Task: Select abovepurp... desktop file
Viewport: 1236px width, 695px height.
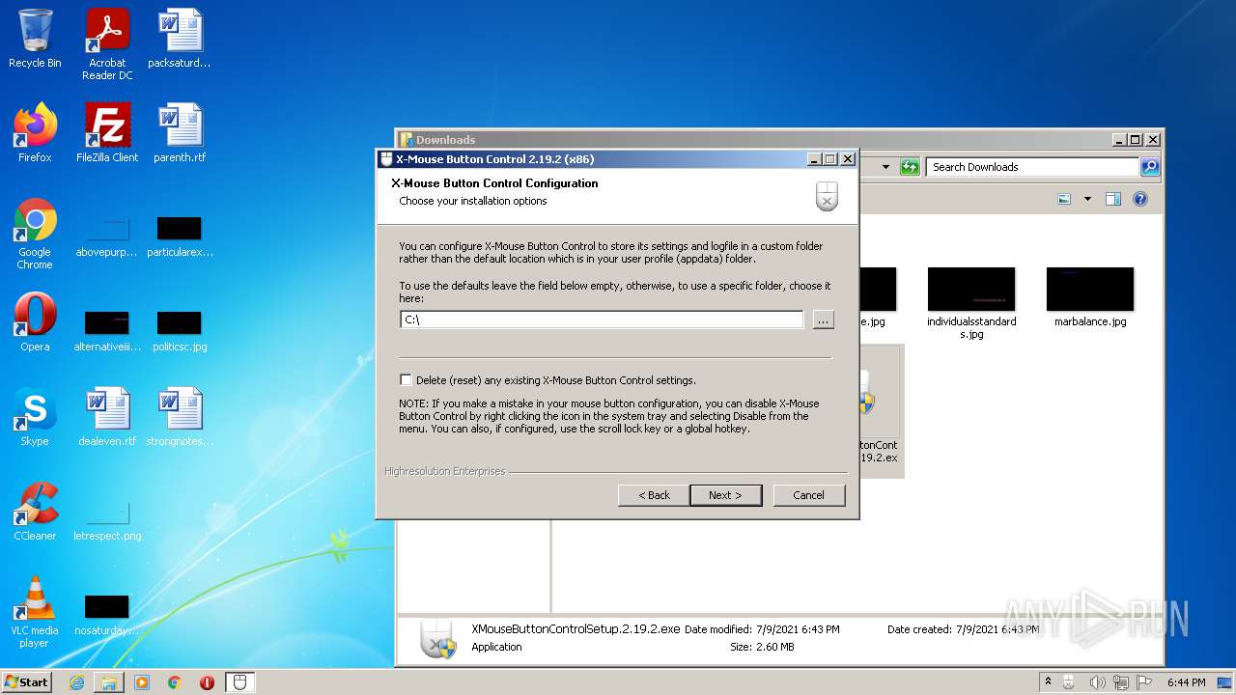Action: click(107, 237)
